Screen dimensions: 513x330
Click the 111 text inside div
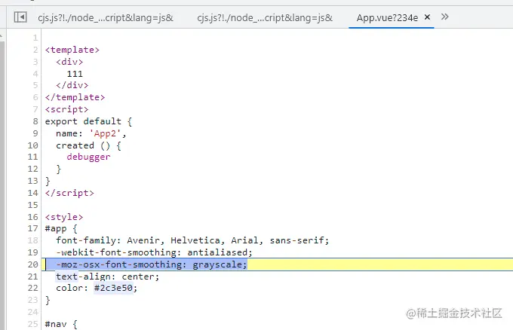[x=75, y=74]
